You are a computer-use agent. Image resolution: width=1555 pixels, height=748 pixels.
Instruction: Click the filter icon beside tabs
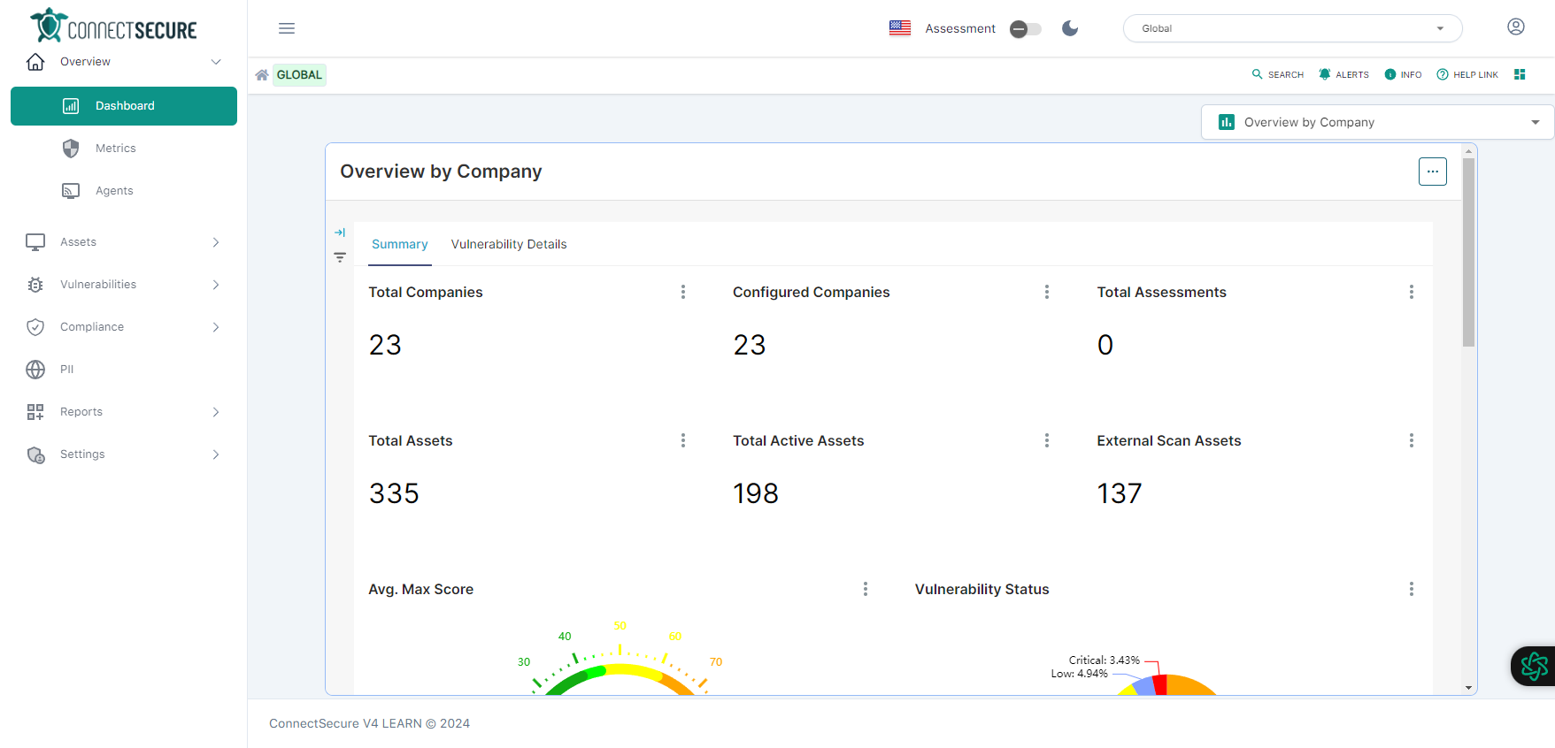[x=340, y=257]
